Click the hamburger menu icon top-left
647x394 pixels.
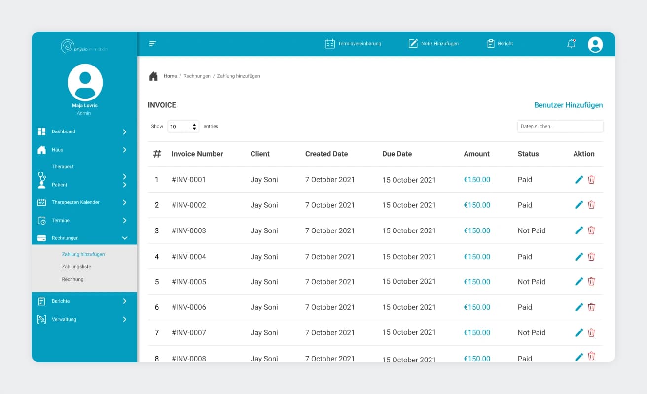(x=152, y=43)
